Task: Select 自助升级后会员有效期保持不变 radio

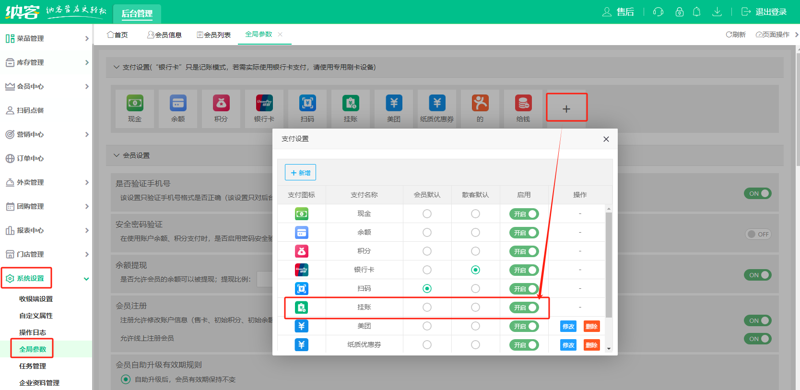Action: 126,379
